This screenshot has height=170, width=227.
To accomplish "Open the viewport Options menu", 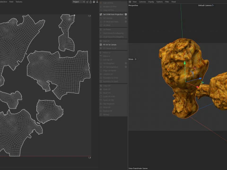I will pyautogui.click(x=159, y=2).
